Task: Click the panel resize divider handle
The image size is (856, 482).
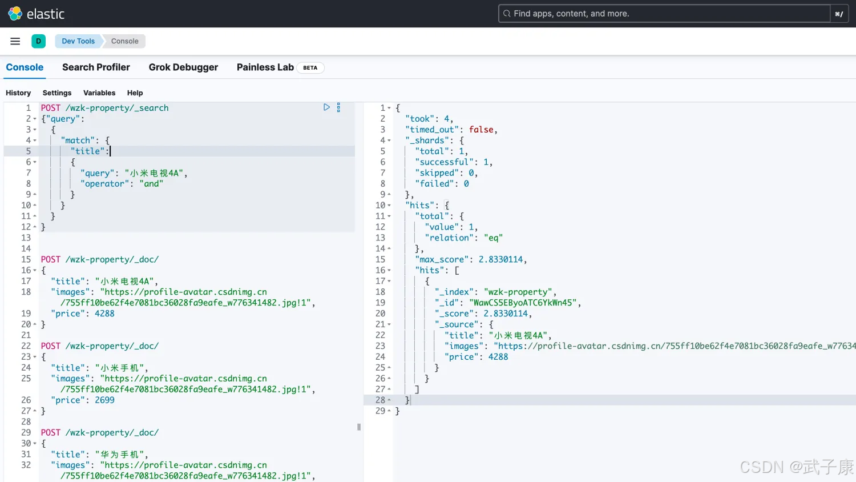Action: [x=359, y=427]
